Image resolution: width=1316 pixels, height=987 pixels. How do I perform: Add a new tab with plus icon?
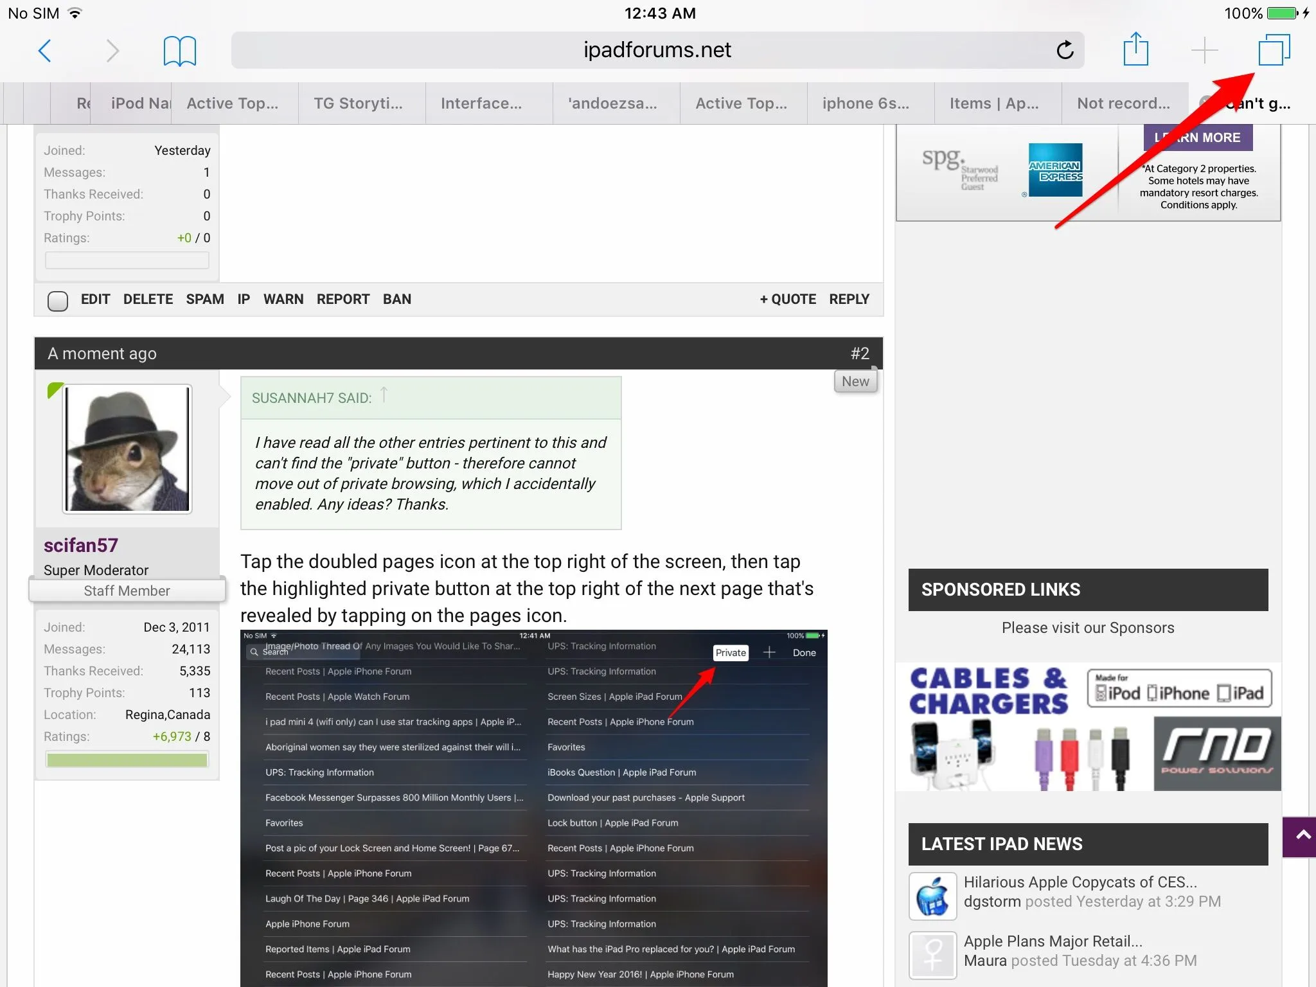pos(1204,50)
